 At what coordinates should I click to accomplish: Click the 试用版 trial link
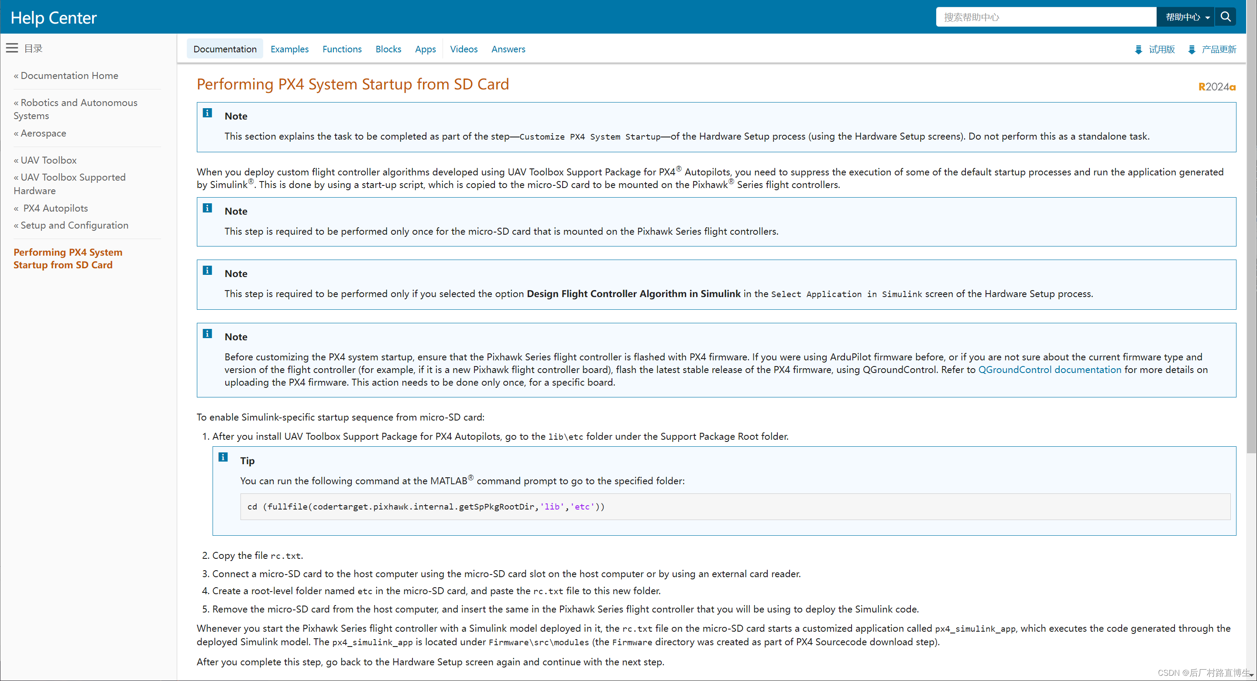coord(1161,49)
